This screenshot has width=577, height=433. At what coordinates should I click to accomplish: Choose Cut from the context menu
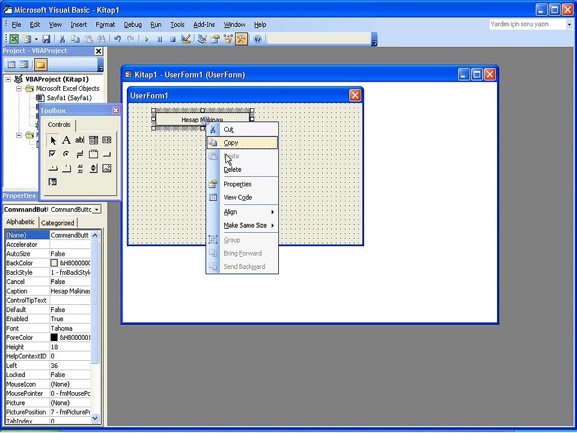pos(242,129)
